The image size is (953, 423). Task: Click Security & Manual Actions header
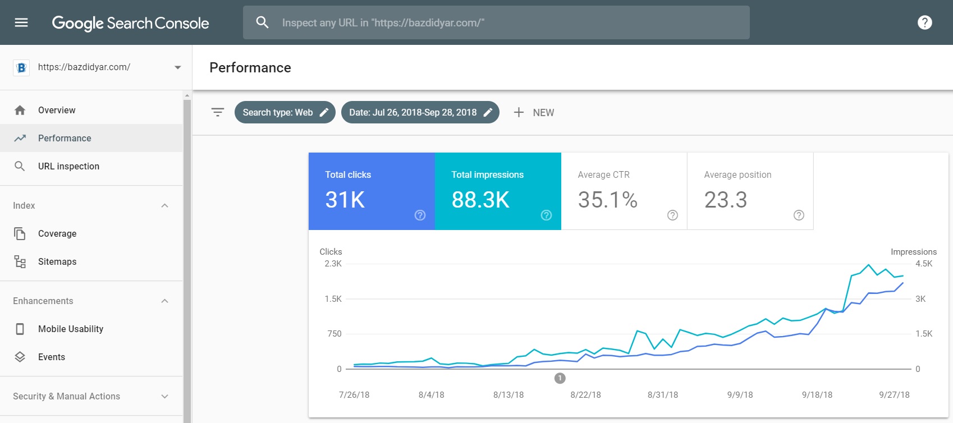point(91,396)
